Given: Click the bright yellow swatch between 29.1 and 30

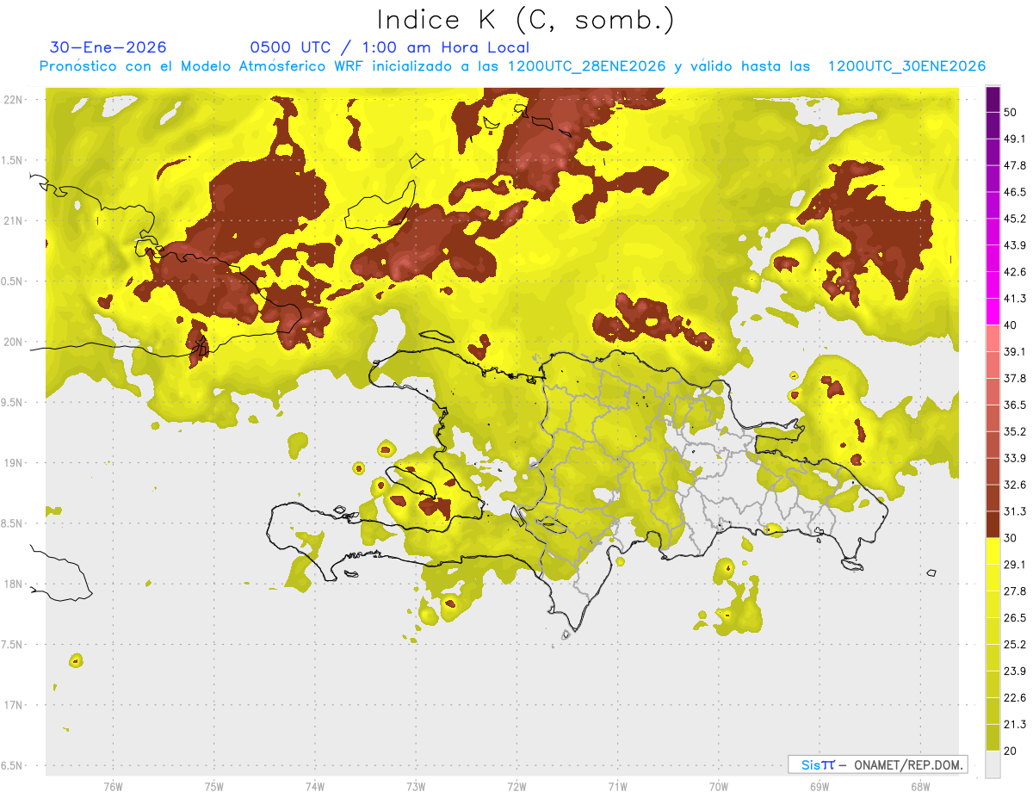Looking at the screenshot, I should point(993,552).
